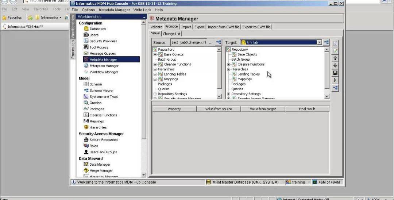The height and width of the screenshot is (200, 394).
Task: Expand Repository Settings in source tree
Action: (x=155, y=94)
